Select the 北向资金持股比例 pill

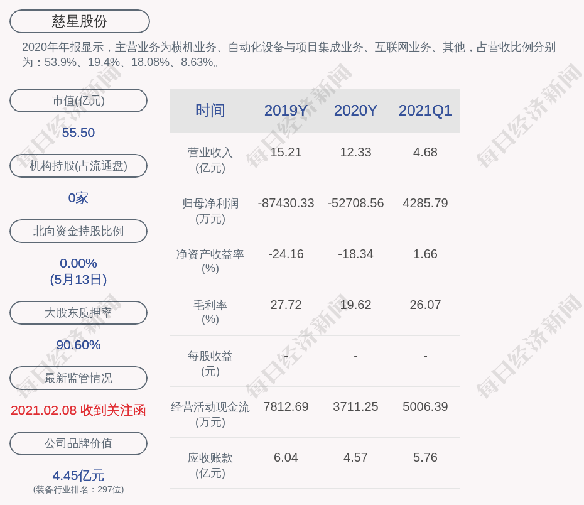78,231
